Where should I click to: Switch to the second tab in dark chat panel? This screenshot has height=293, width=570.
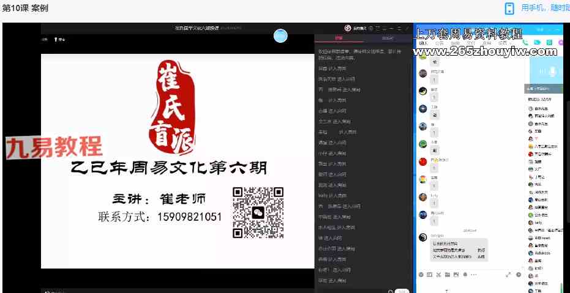387,38
